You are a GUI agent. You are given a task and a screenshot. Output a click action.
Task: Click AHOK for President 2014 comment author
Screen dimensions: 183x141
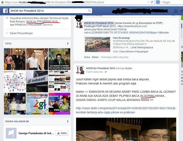tap(99, 23)
